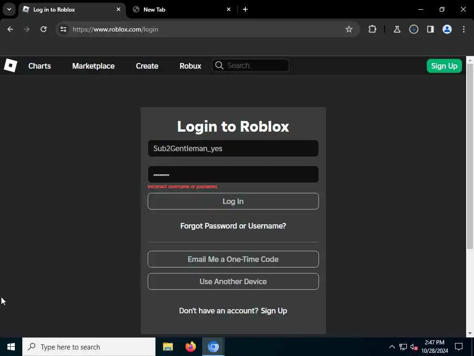Open Chrome Labs flask icon

coord(397,29)
